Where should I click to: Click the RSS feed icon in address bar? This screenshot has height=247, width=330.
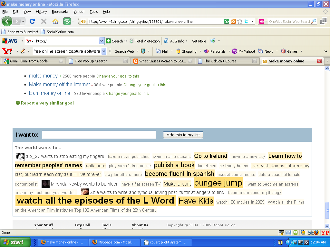[x=233, y=22]
